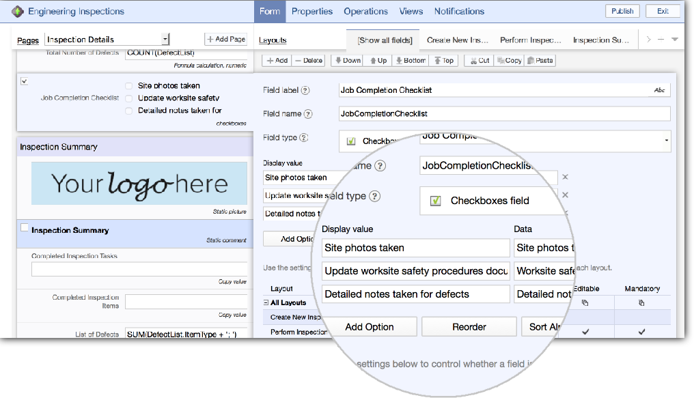Open the Notifications tab
Screen dimensions: 694x398
(459, 12)
